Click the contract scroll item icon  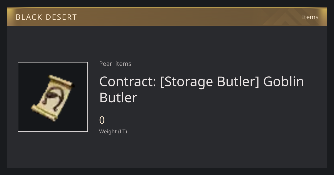pyautogui.click(x=53, y=97)
